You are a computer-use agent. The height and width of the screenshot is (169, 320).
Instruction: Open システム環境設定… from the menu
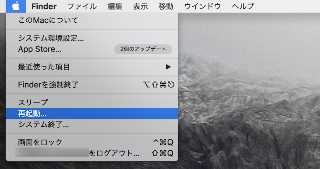click(x=51, y=39)
